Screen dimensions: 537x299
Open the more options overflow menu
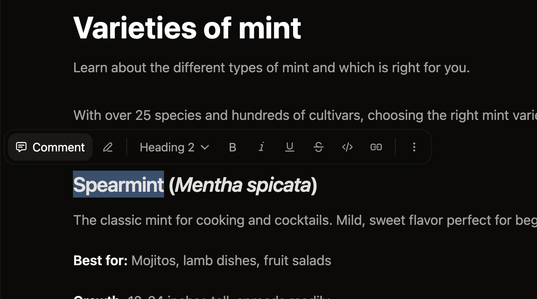tap(414, 147)
